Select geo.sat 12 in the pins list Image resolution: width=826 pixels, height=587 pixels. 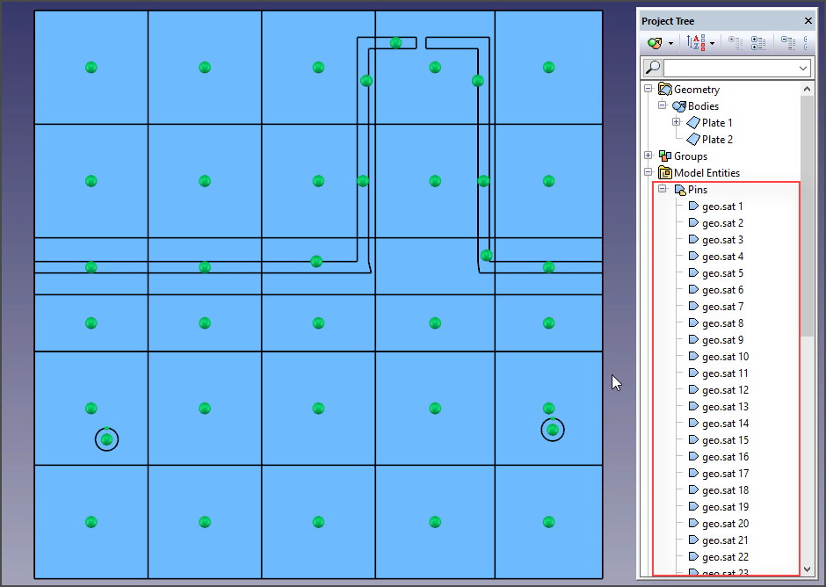[725, 390]
